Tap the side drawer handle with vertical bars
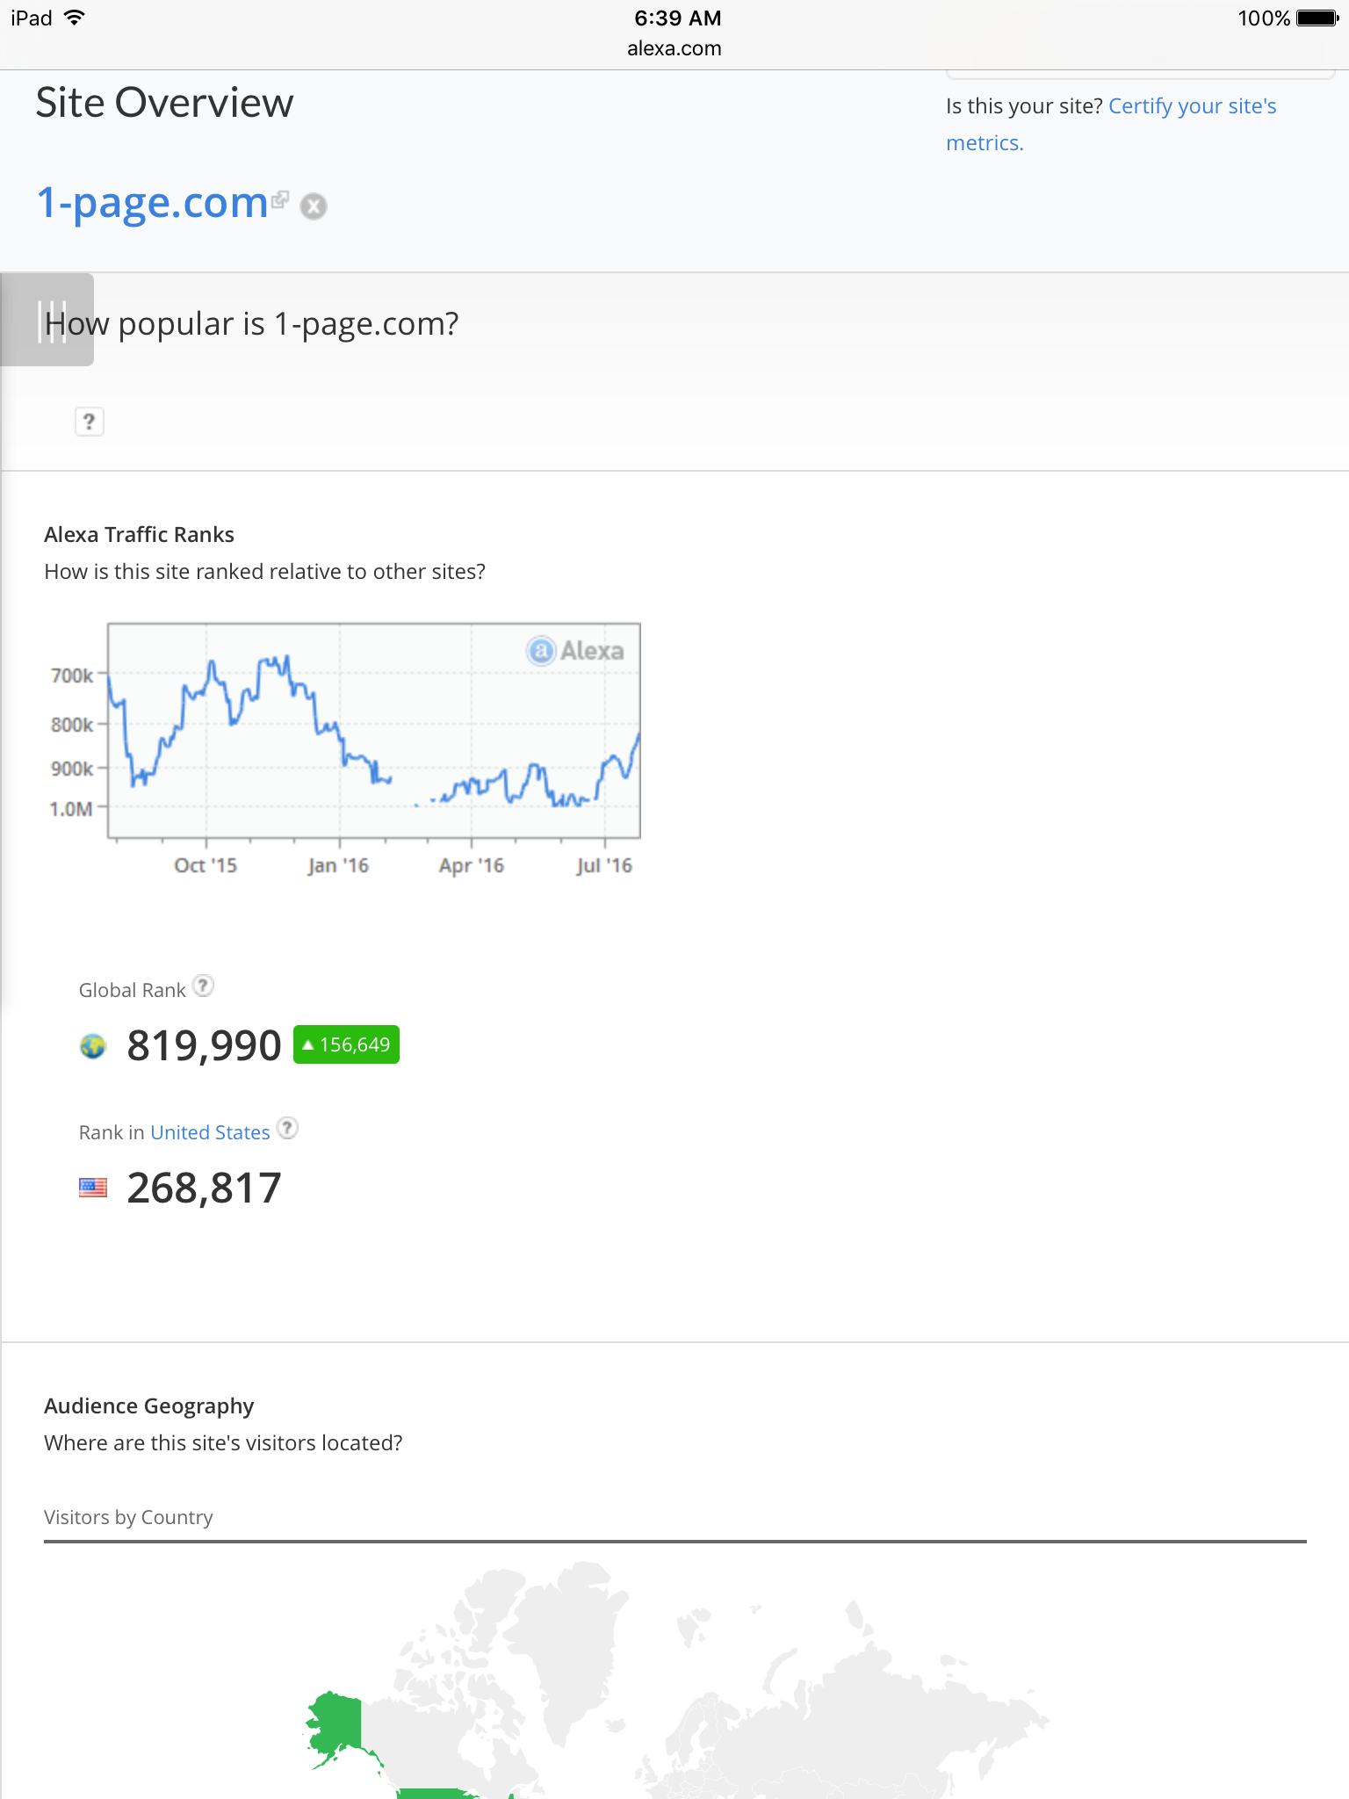The width and height of the screenshot is (1349, 1799). (47, 320)
